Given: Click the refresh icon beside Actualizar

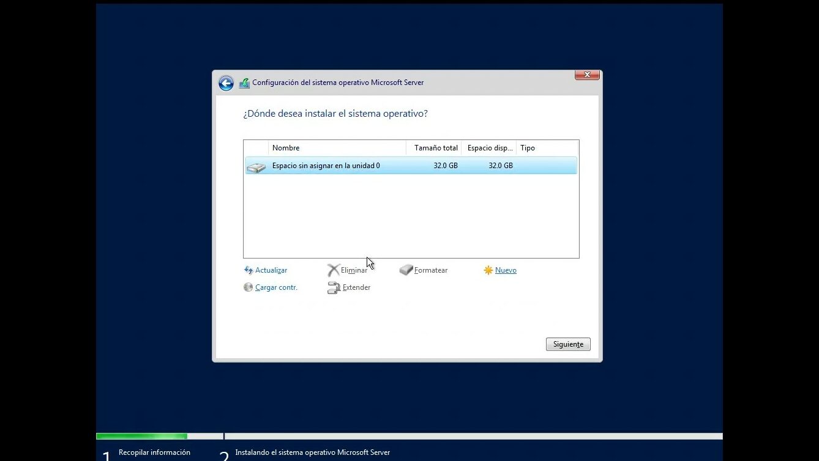Looking at the screenshot, I should (249, 270).
